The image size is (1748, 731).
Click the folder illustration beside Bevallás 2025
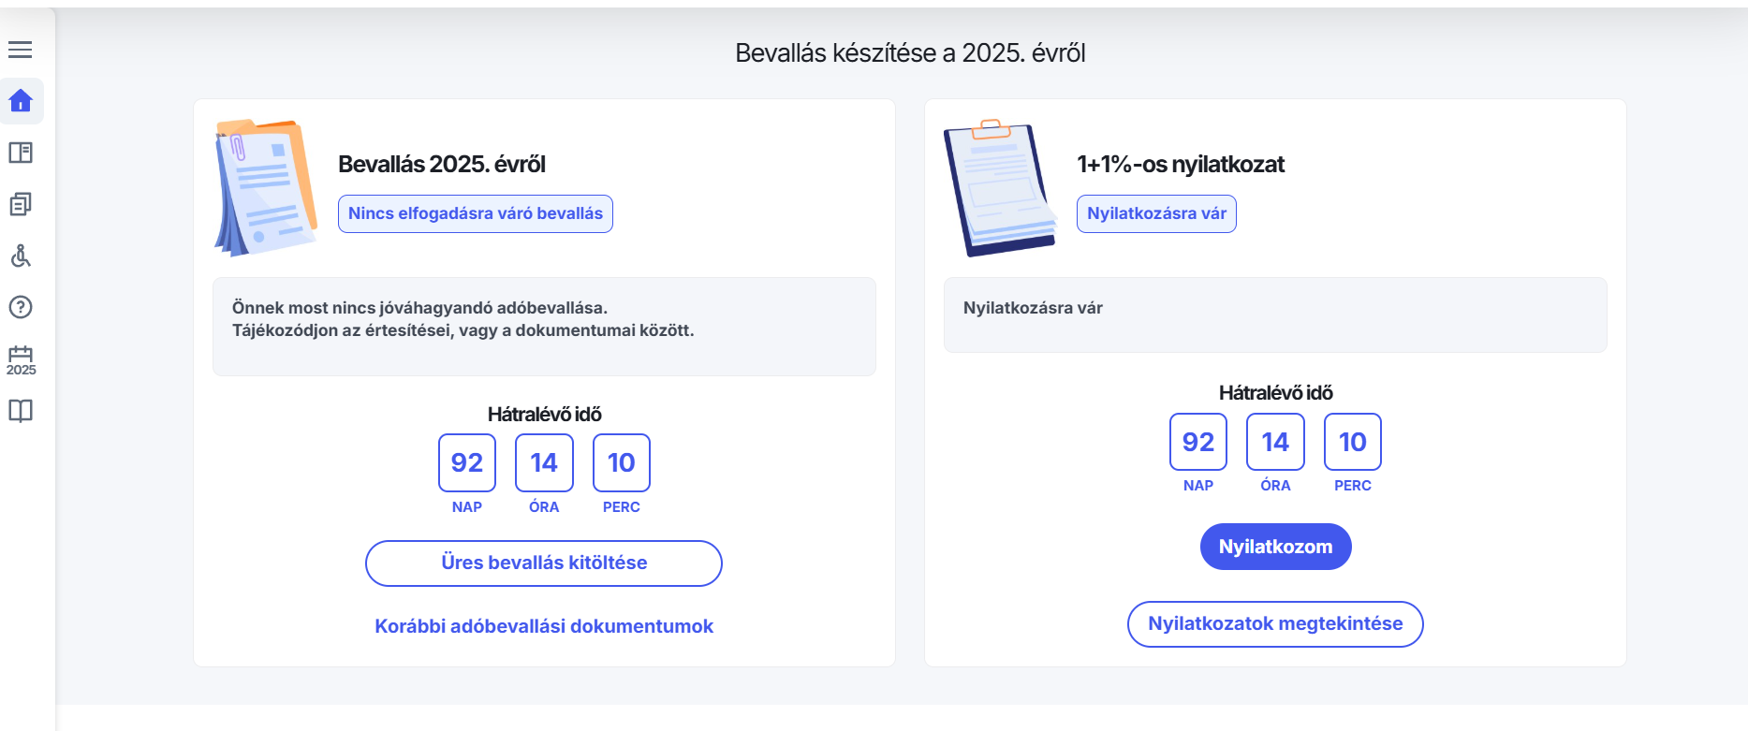tap(266, 187)
